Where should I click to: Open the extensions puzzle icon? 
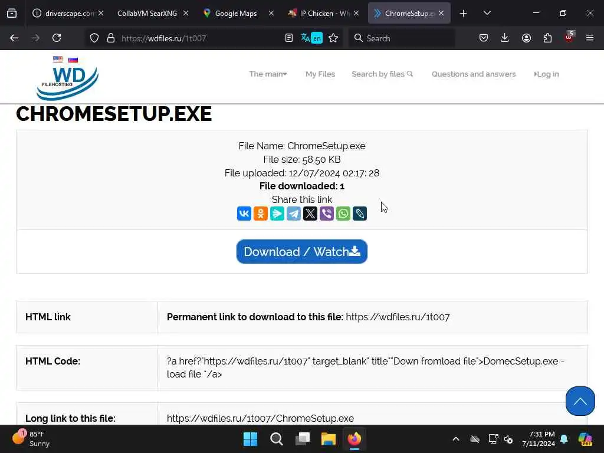[547, 38]
